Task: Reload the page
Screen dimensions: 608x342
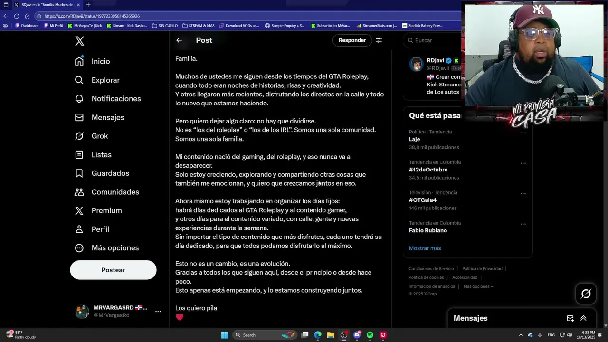Action: tap(17, 16)
